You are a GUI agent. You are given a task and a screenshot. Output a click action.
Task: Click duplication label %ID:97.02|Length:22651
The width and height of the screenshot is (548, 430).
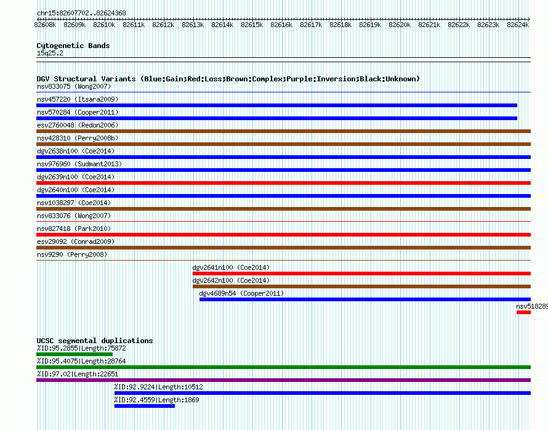78,374
